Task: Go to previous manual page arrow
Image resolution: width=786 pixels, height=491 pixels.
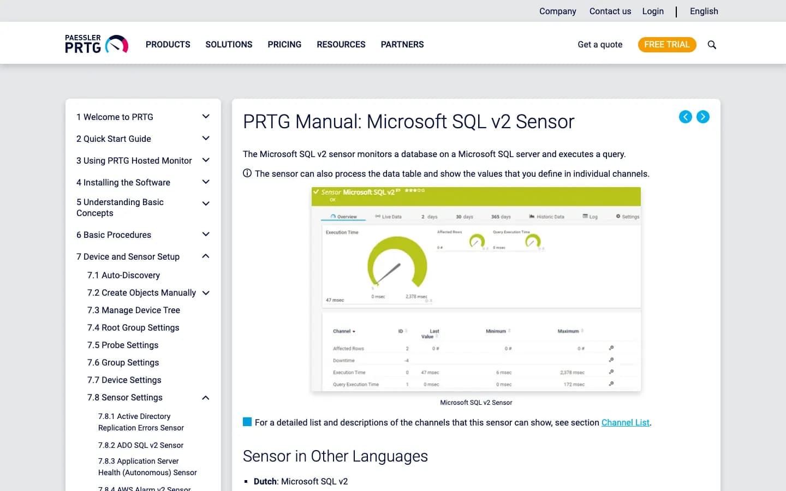Action: [x=686, y=117]
